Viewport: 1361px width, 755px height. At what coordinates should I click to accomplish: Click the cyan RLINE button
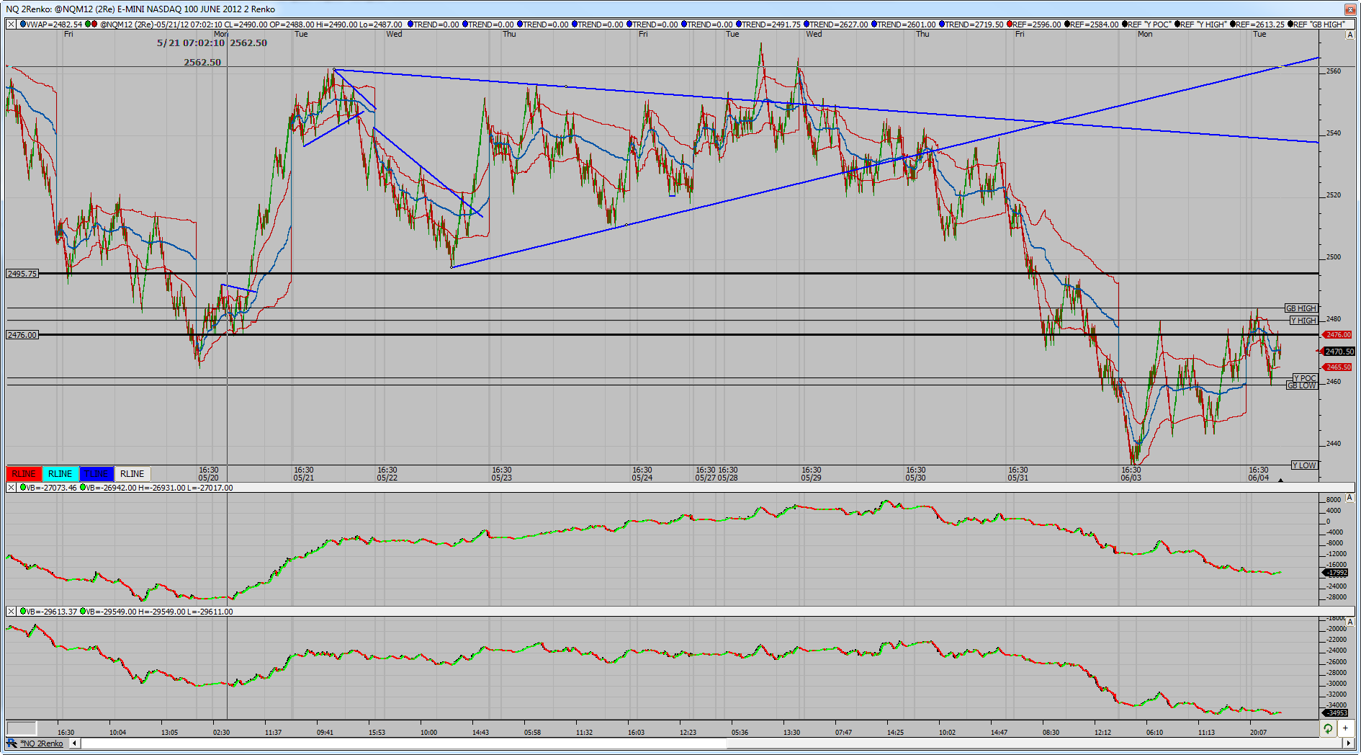pos(60,473)
